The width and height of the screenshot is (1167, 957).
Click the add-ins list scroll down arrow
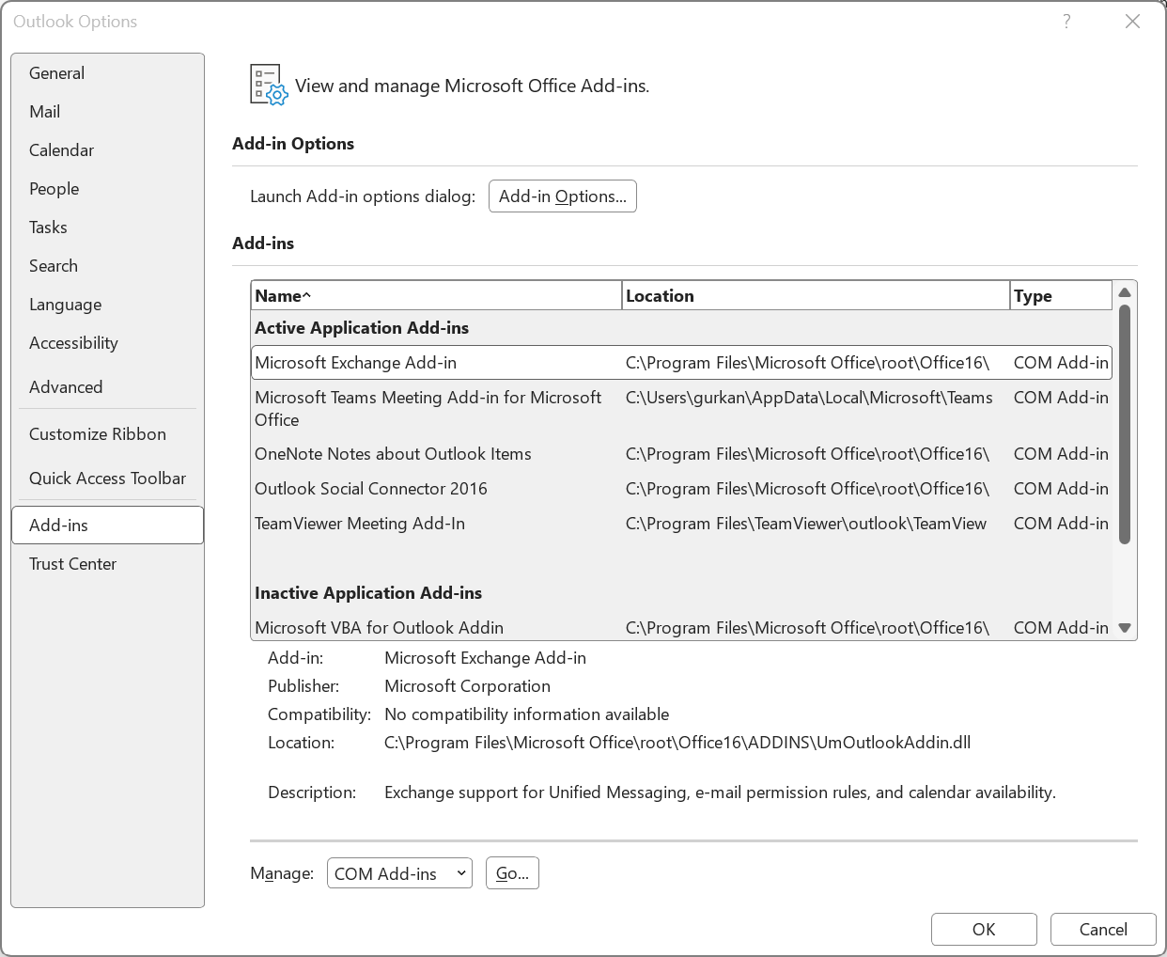pyautogui.click(x=1125, y=628)
